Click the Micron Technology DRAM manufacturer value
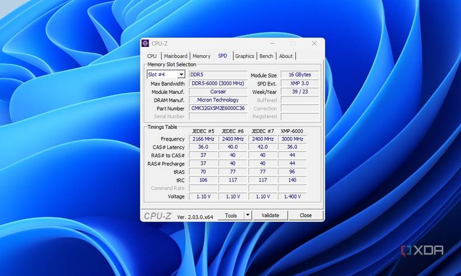The height and width of the screenshot is (276, 461). click(218, 100)
